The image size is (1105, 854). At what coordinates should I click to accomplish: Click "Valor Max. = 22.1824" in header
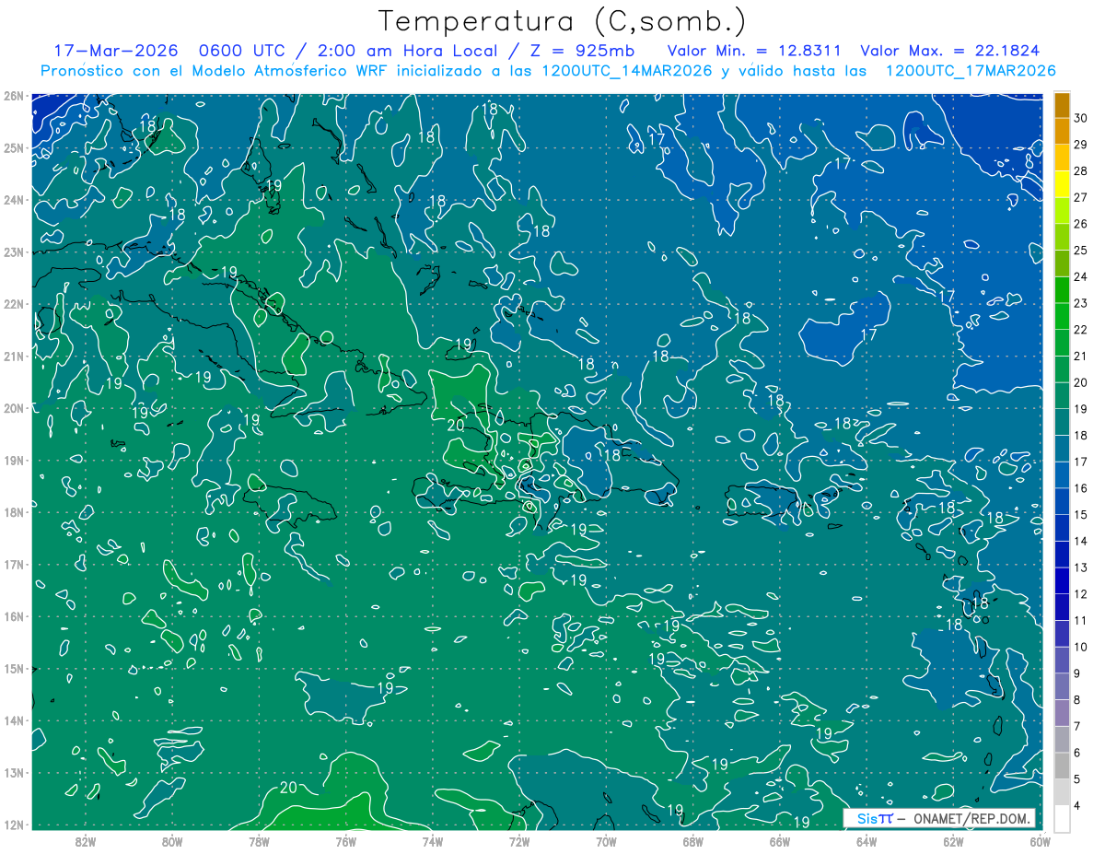[950, 51]
